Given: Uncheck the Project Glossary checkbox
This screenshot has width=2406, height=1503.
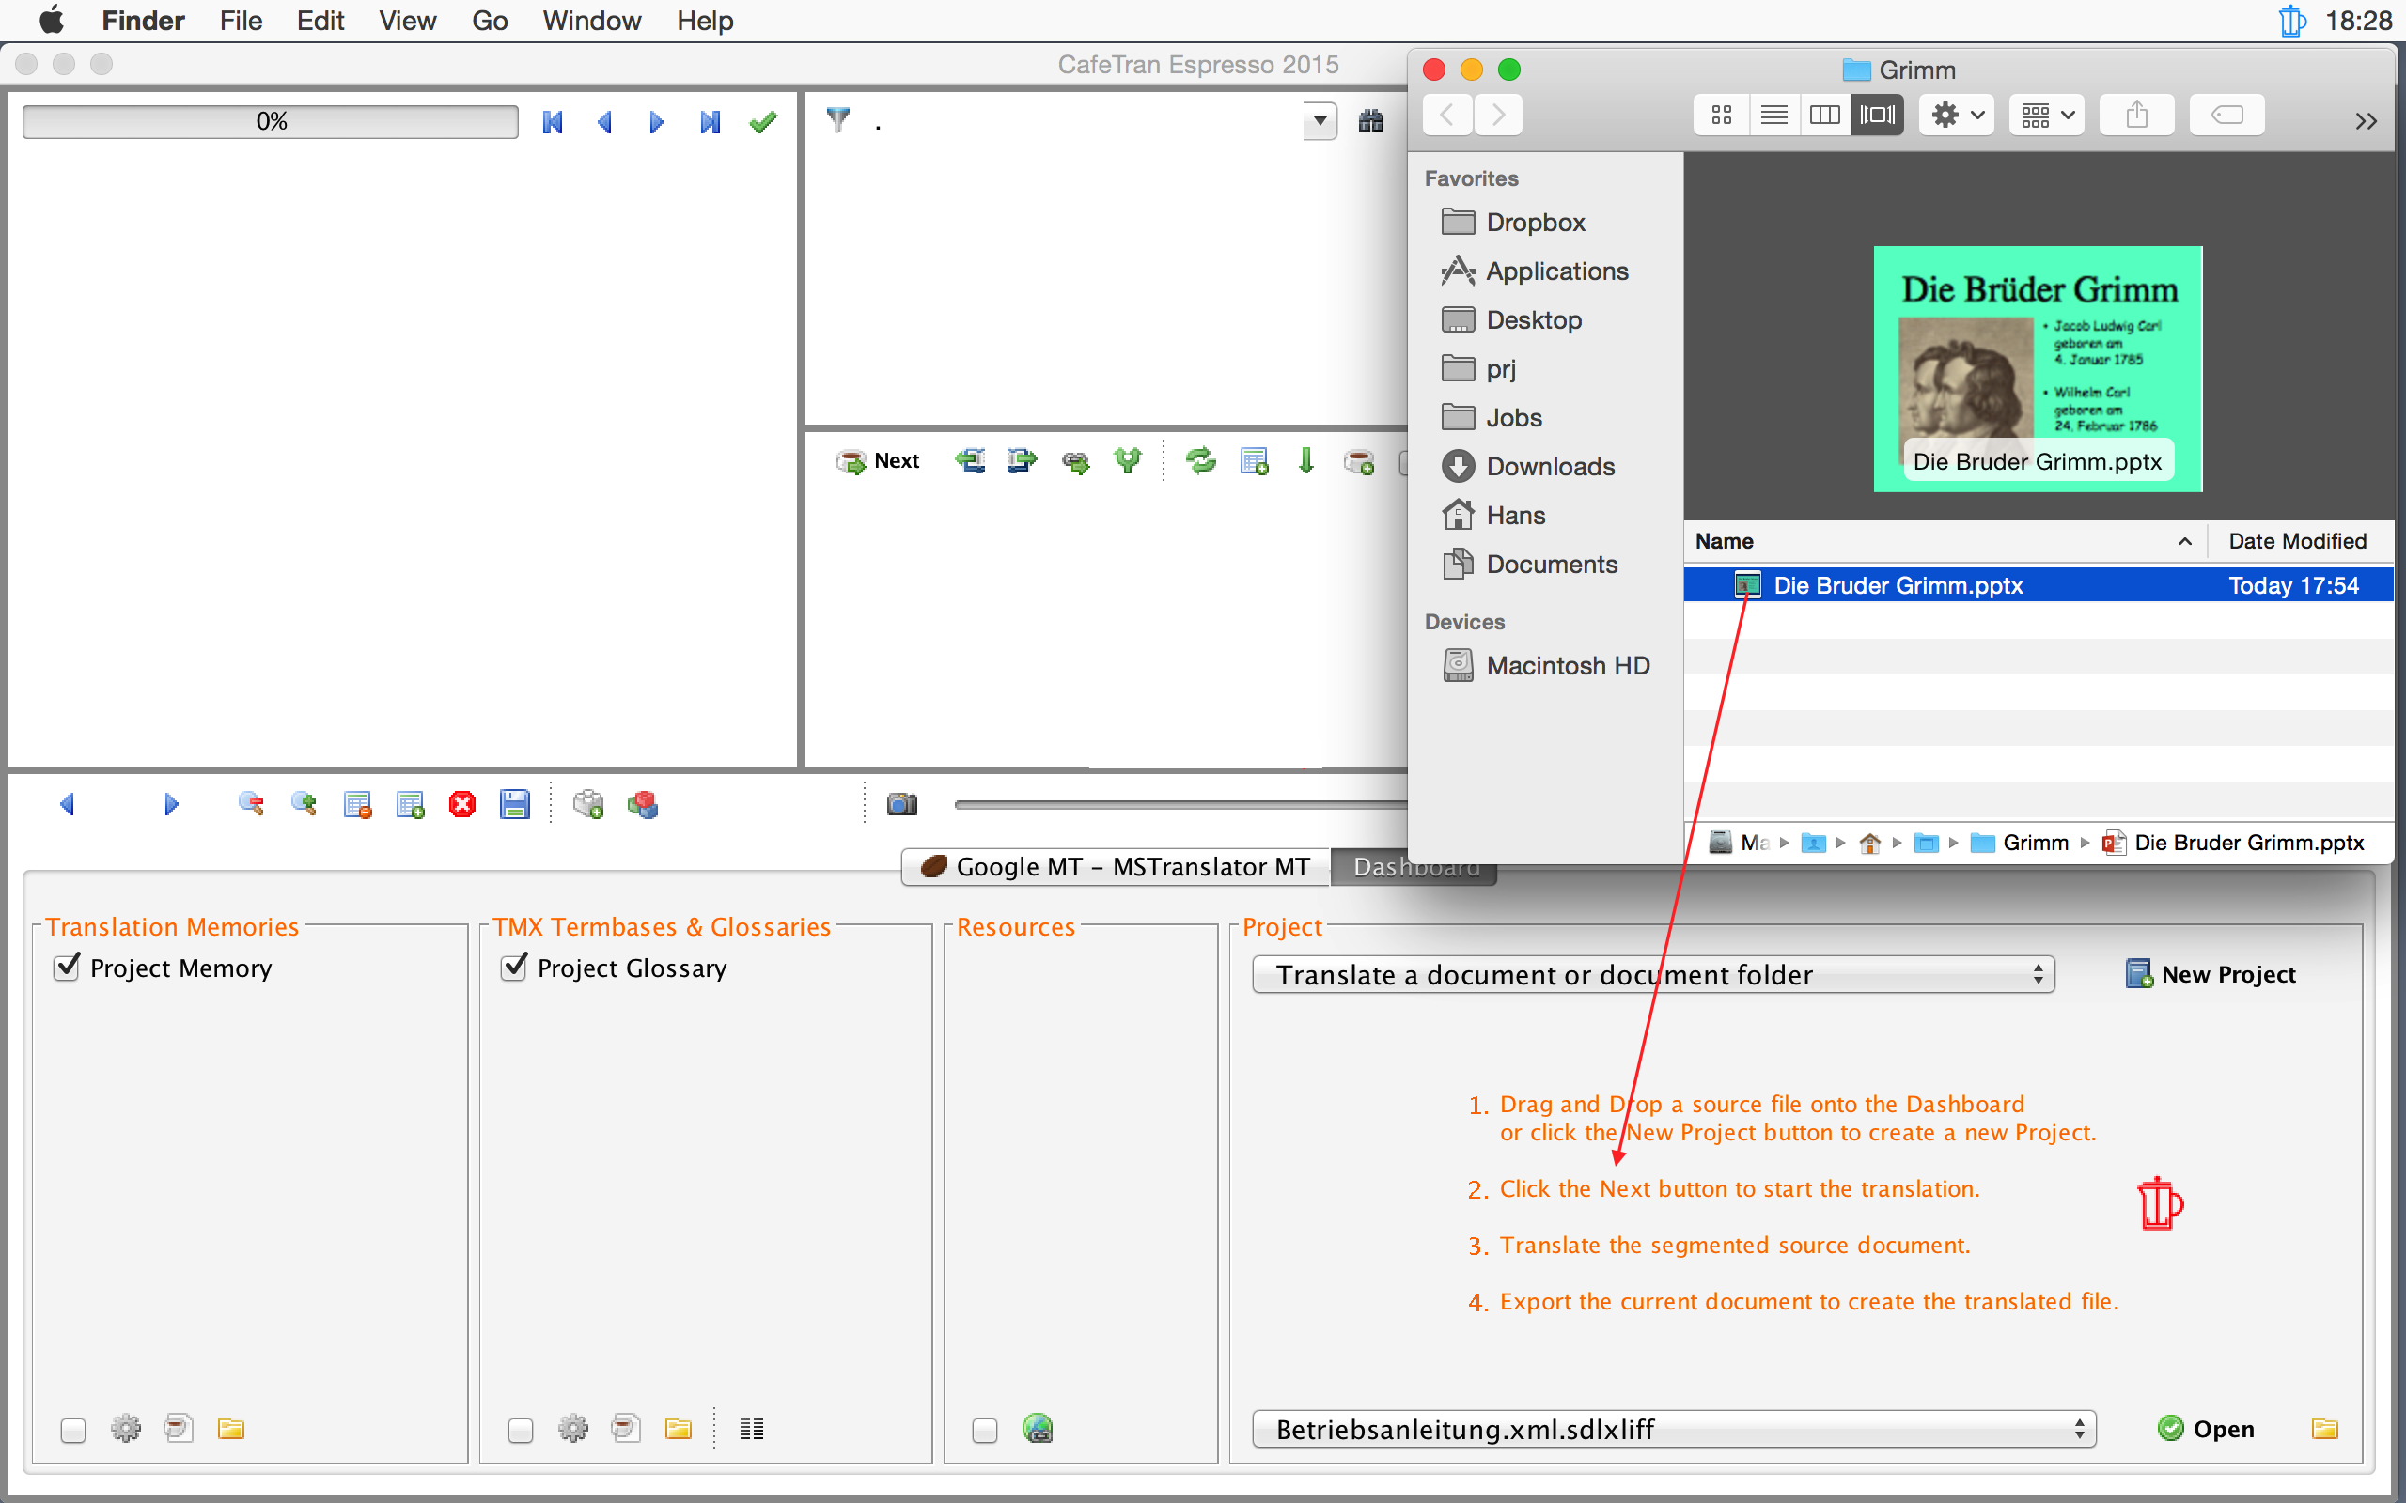Looking at the screenshot, I should (x=514, y=967).
